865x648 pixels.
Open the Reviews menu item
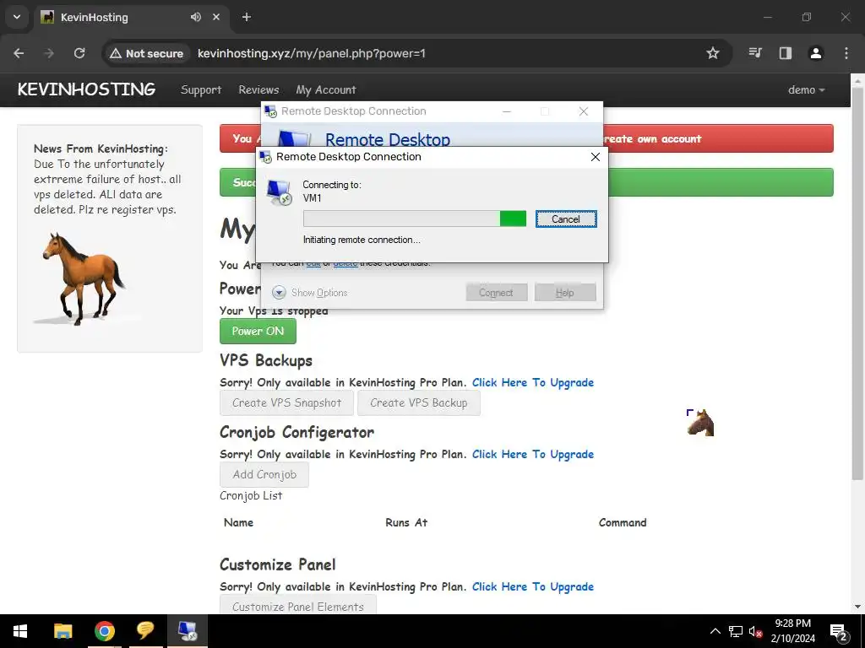pyautogui.click(x=258, y=89)
